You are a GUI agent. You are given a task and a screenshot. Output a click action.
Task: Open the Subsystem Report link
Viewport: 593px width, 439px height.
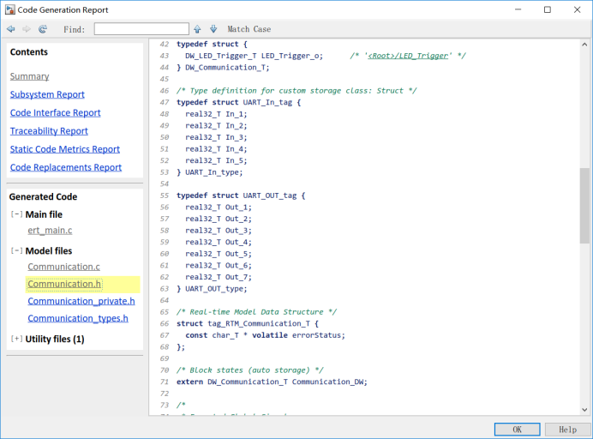coord(47,94)
